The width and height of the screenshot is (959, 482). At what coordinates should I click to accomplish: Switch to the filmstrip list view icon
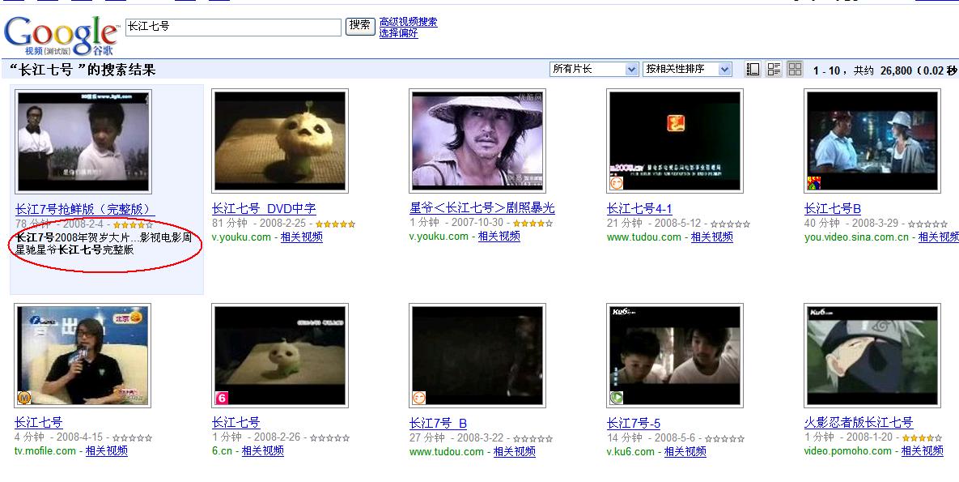(753, 69)
